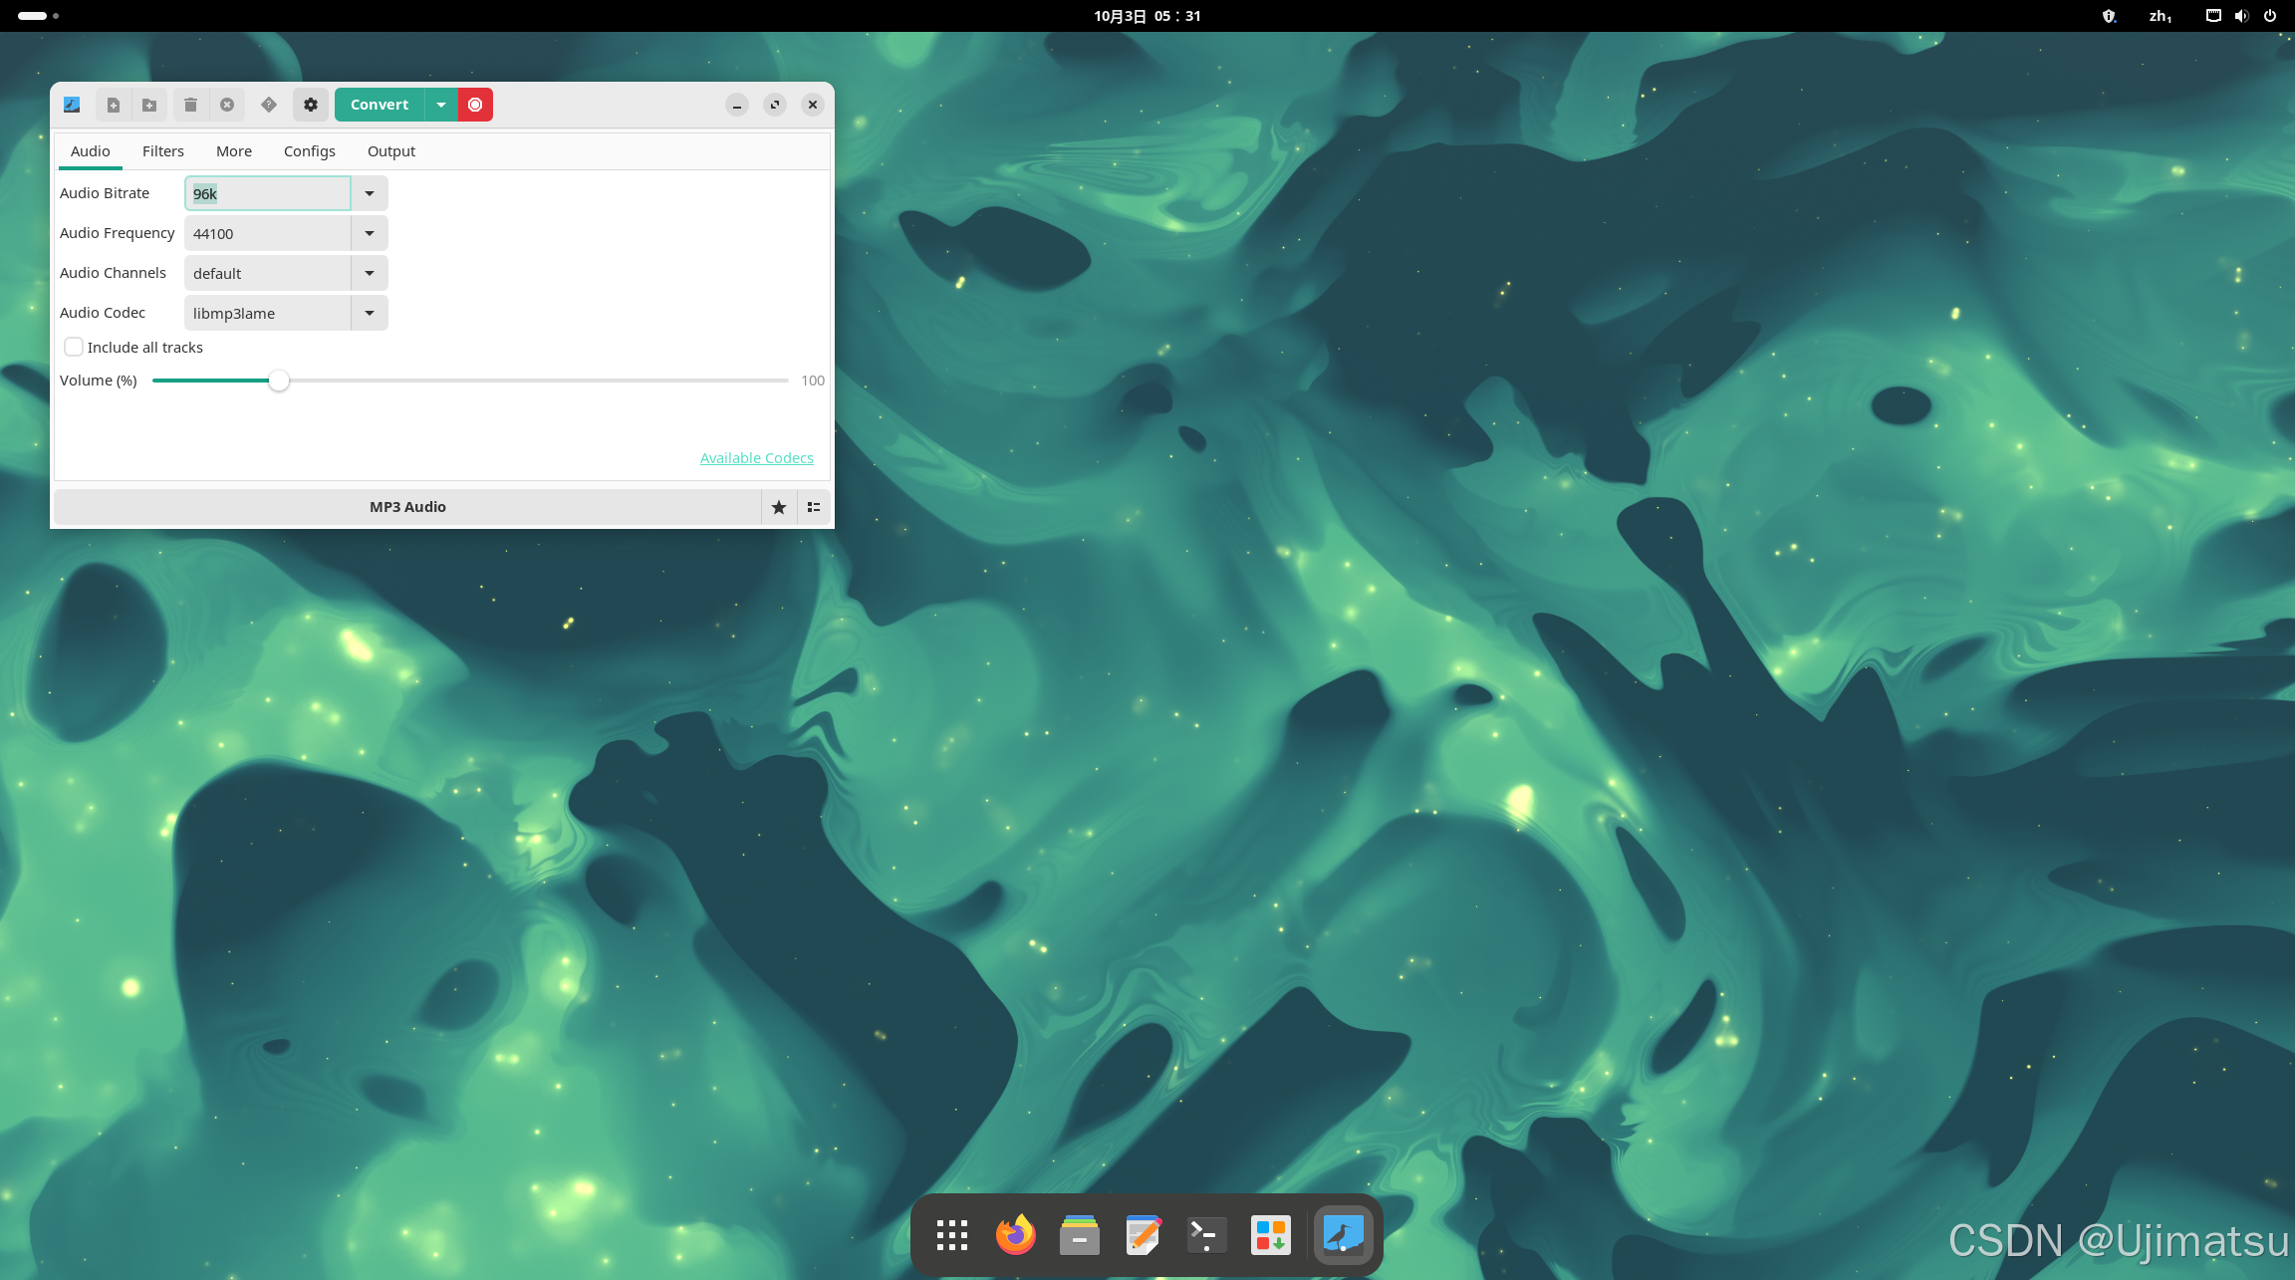Expand the Audio Bitrate dropdown
The width and height of the screenshot is (2295, 1280).
[370, 193]
